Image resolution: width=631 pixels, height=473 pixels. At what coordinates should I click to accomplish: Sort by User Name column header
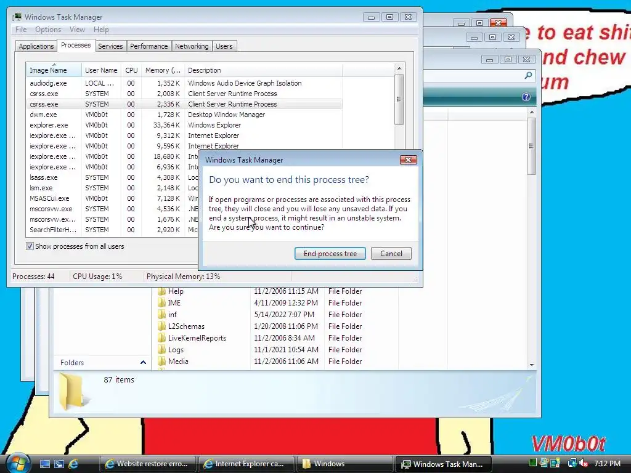click(101, 70)
